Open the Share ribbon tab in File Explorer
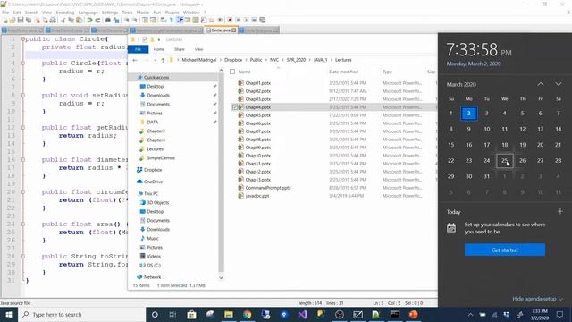 [179, 49]
